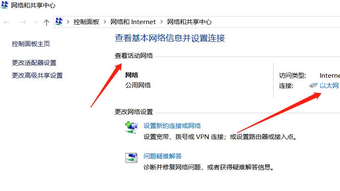Image resolution: width=340 pixels, height=191 pixels.
Task: Open 更改高级共享设置 in the sidebar
Action: tap(37, 76)
